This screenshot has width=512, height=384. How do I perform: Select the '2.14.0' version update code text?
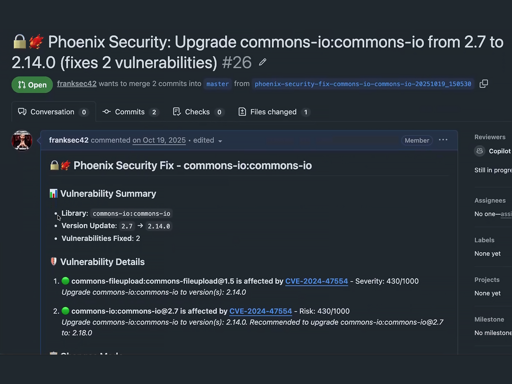(159, 226)
